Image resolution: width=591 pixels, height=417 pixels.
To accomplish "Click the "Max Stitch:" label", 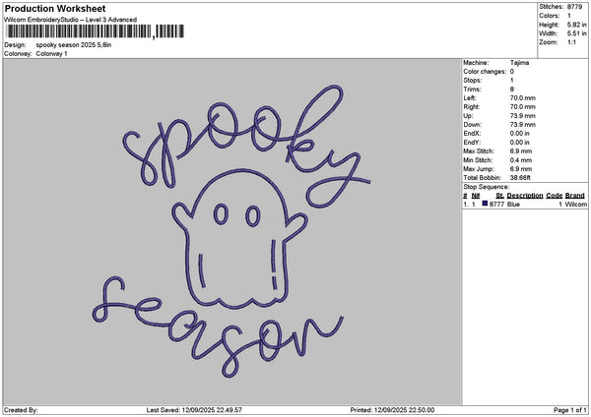I will click(x=479, y=151).
